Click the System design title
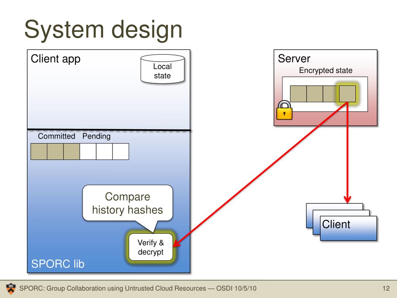 coord(103,29)
